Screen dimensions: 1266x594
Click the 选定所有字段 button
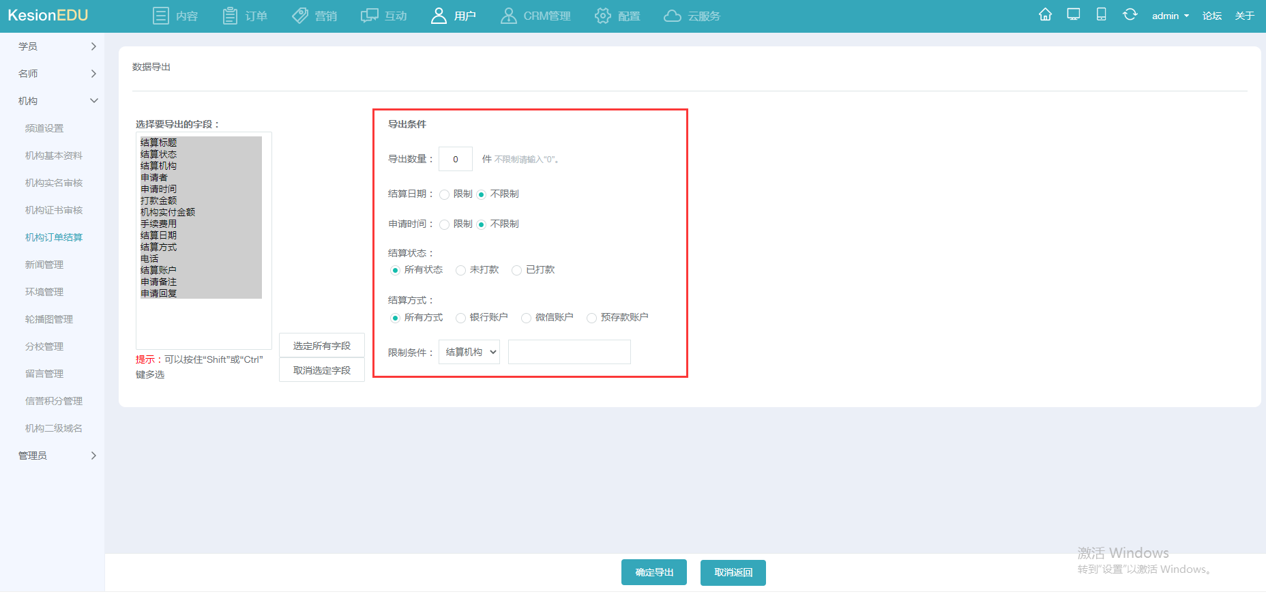(322, 346)
